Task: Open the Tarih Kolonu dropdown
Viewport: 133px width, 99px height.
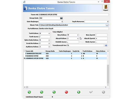Action: point(49,33)
